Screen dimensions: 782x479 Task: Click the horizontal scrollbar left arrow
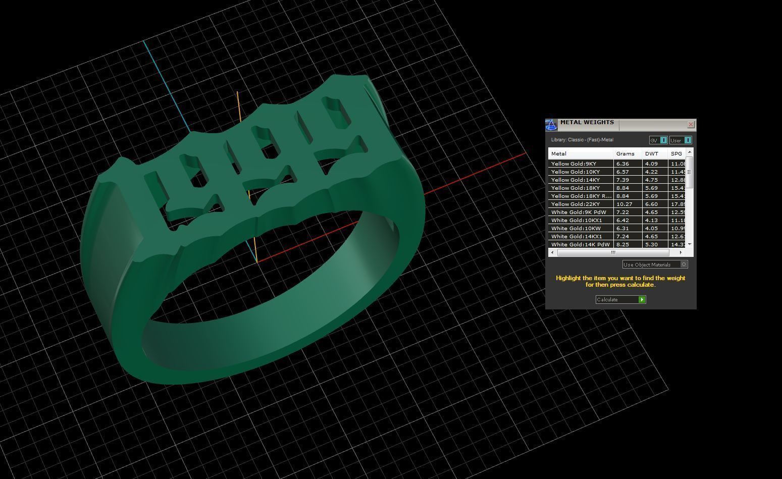552,252
